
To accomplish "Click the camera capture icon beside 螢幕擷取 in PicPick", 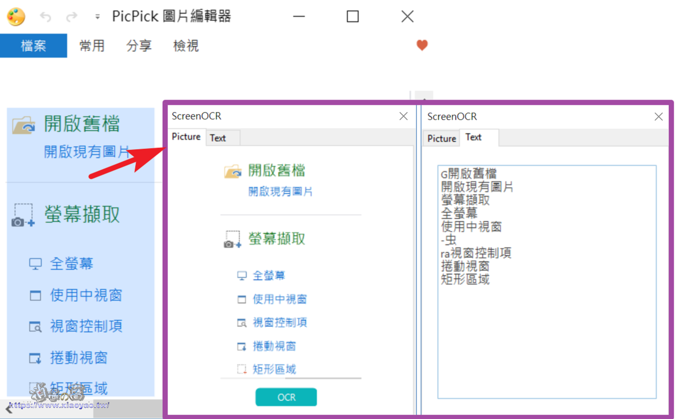I will click(x=23, y=216).
